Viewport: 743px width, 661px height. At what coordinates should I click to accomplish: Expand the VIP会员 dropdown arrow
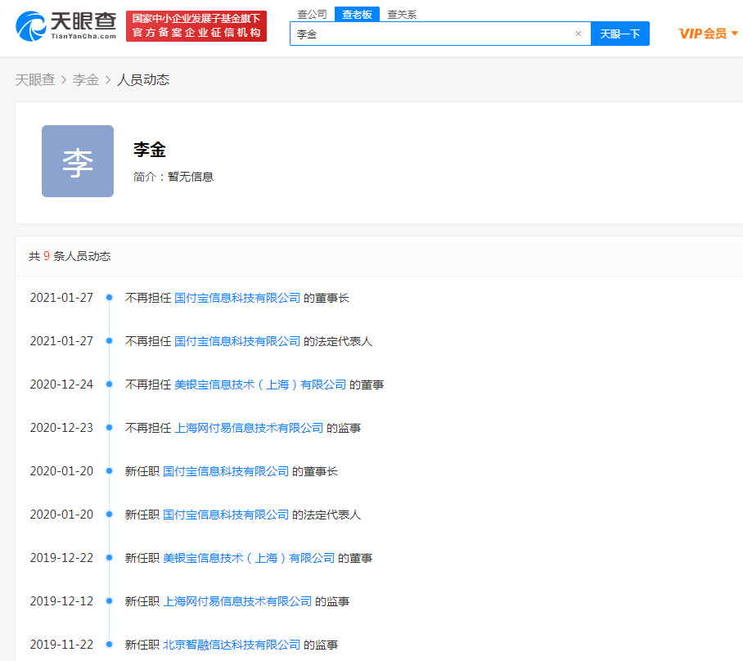tap(735, 34)
